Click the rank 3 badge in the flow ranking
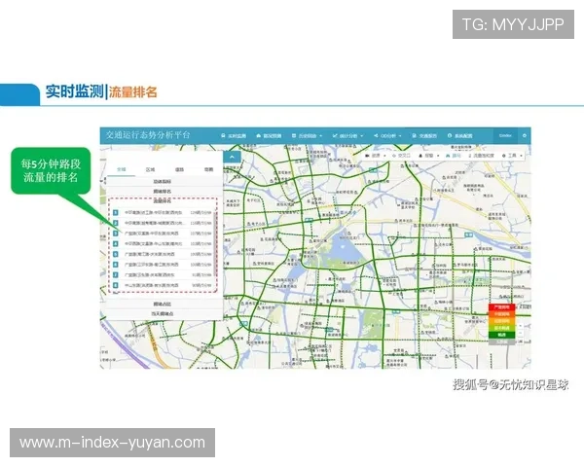 point(116,233)
